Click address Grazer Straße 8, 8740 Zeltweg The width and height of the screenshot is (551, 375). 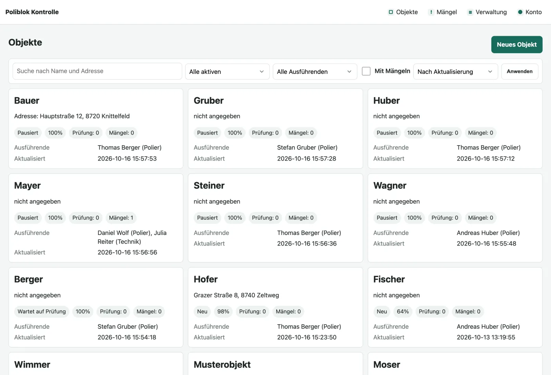coord(236,295)
